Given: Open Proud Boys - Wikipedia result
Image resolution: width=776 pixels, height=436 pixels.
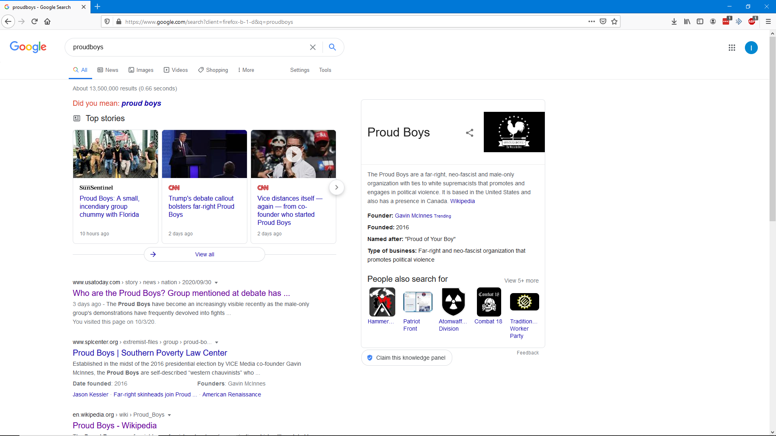Looking at the screenshot, I should coord(114,426).
